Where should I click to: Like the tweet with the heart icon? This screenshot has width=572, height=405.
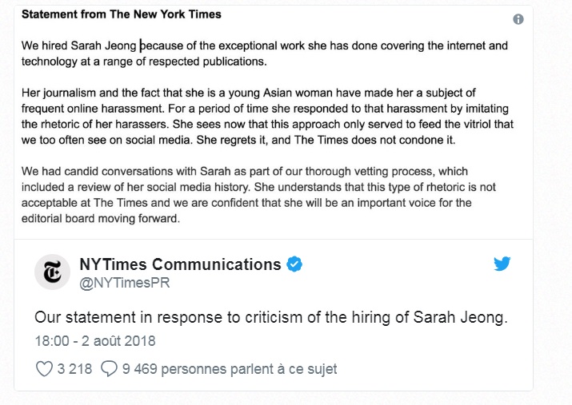click(44, 369)
